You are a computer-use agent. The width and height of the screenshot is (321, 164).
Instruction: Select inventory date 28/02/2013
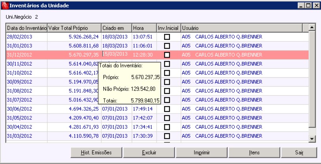tap(19, 37)
